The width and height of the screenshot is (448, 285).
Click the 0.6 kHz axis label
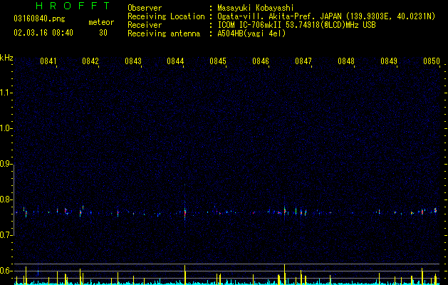(6, 271)
